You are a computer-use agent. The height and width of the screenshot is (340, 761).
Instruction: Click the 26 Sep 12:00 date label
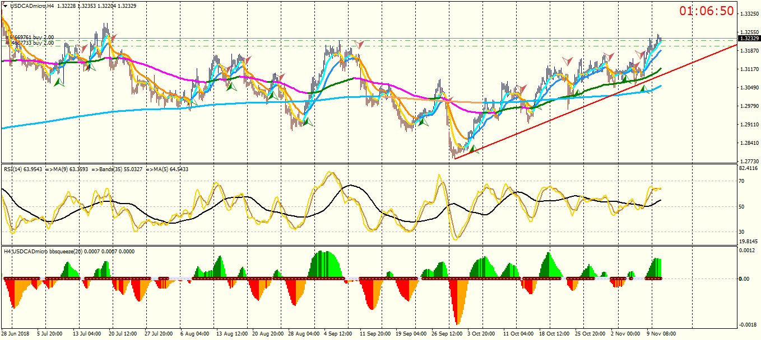[446, 334]
